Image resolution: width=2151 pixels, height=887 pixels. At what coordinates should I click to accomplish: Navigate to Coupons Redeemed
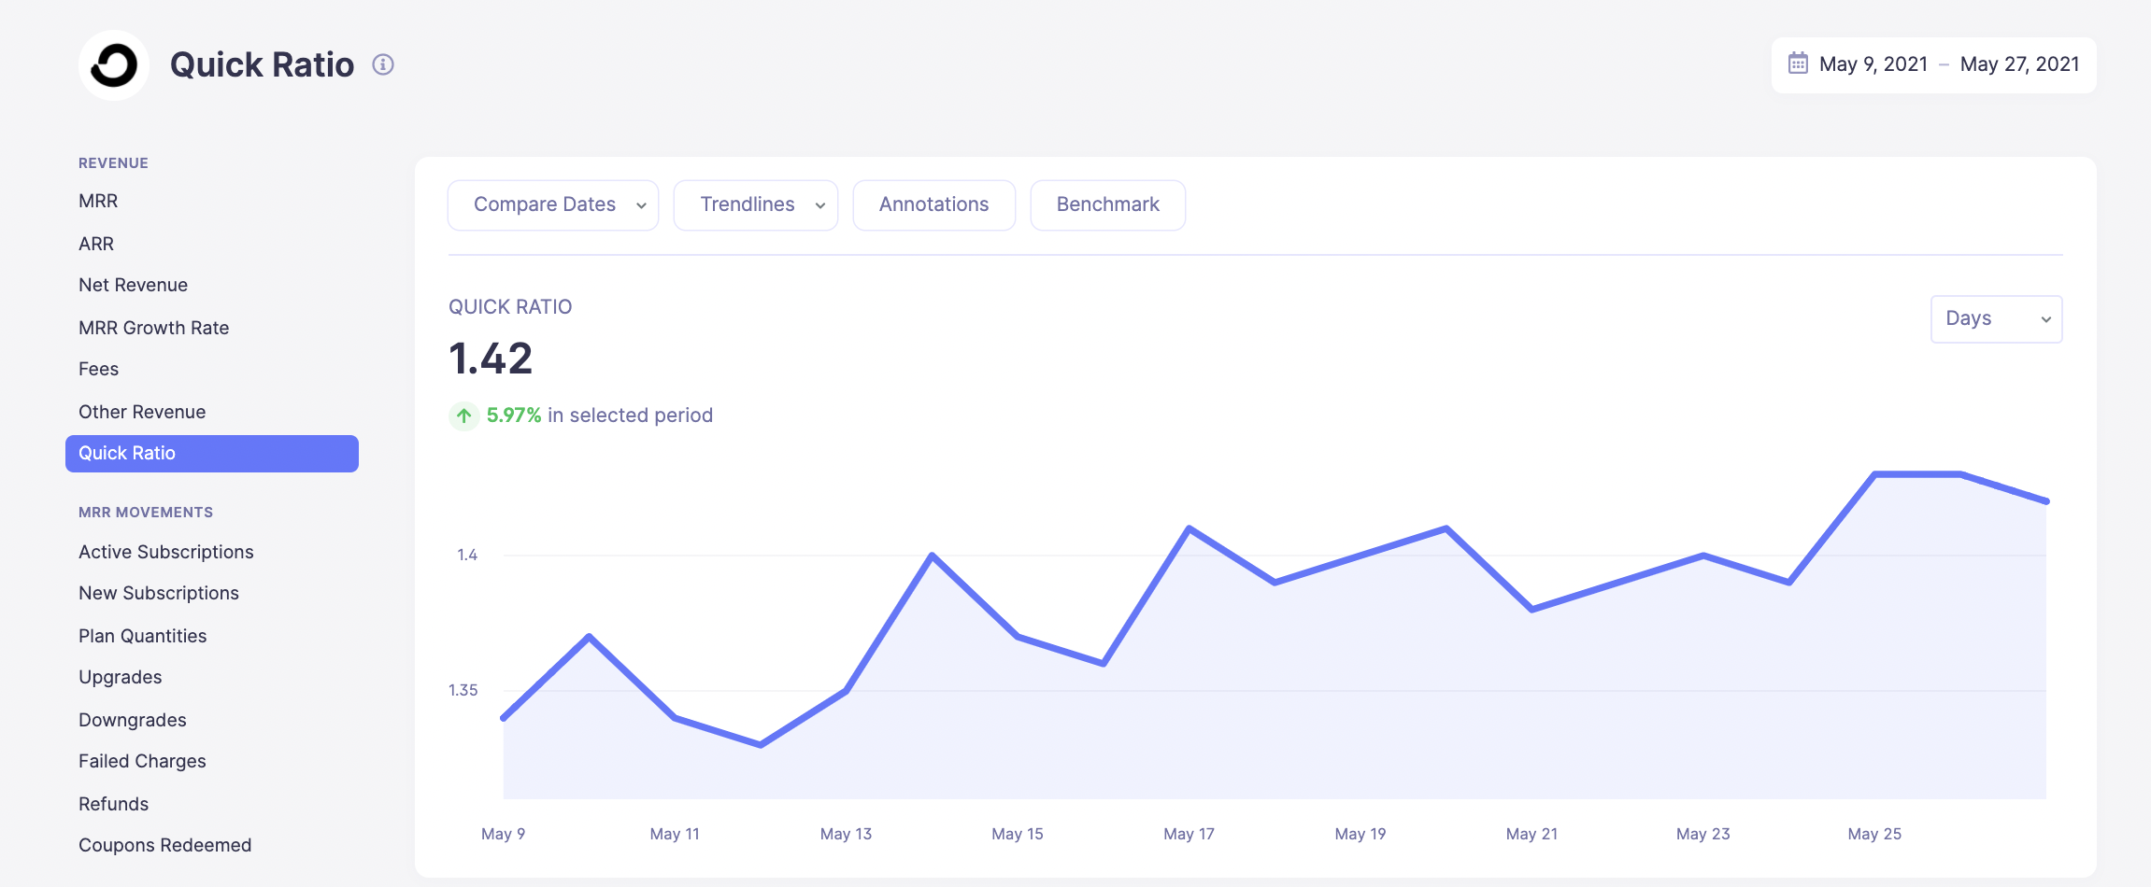coord(164,845)
